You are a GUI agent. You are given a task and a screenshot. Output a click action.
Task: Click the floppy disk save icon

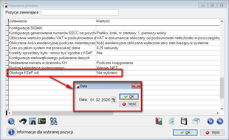pos(184,121)
